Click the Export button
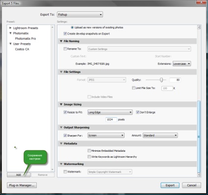The image size is (208, 195). point(170,185)
